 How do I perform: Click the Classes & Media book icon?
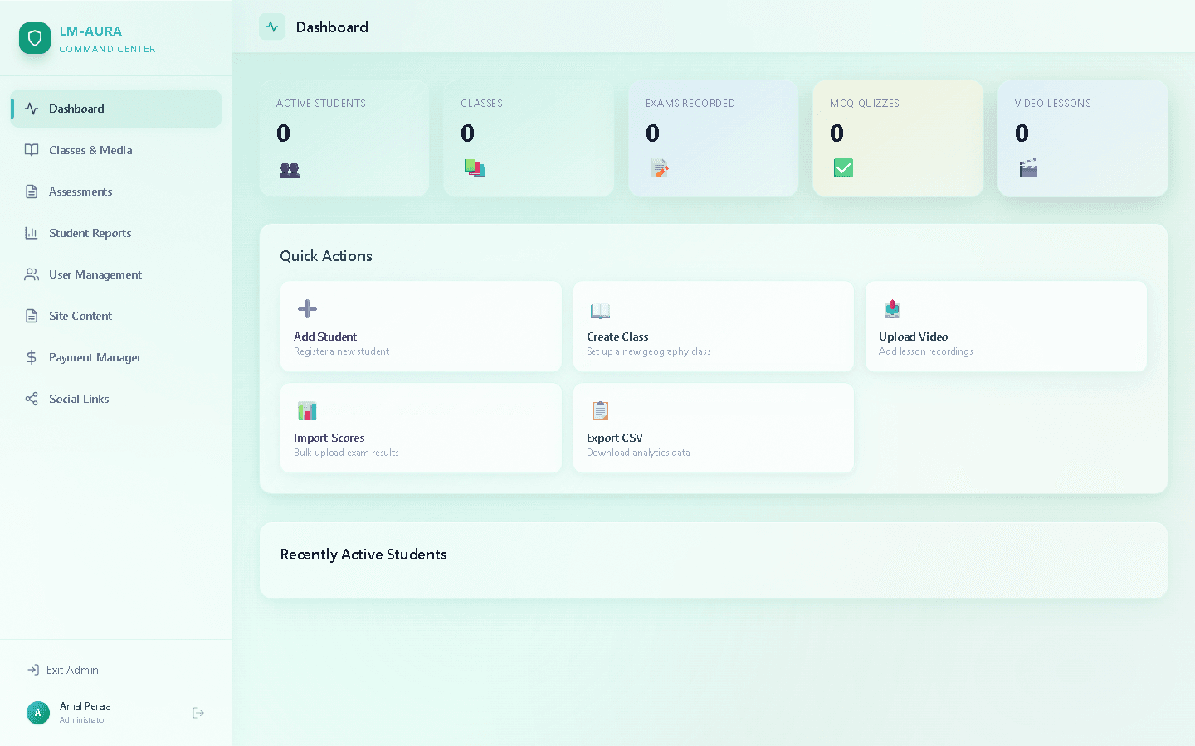32,150
